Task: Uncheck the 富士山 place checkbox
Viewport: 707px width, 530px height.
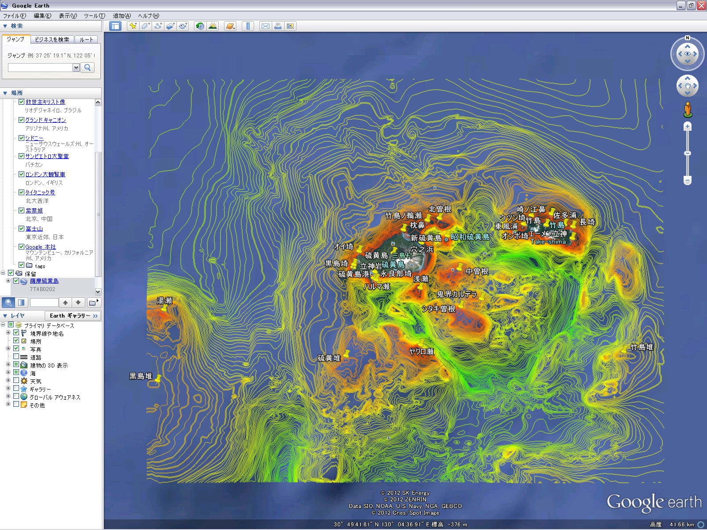Action: pyautogui.click(x=21, y=228)
